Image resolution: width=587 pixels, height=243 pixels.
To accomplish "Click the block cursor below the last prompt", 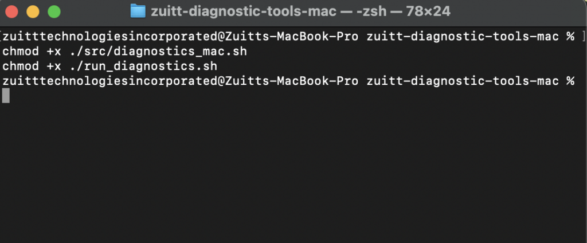I will 6,96.
